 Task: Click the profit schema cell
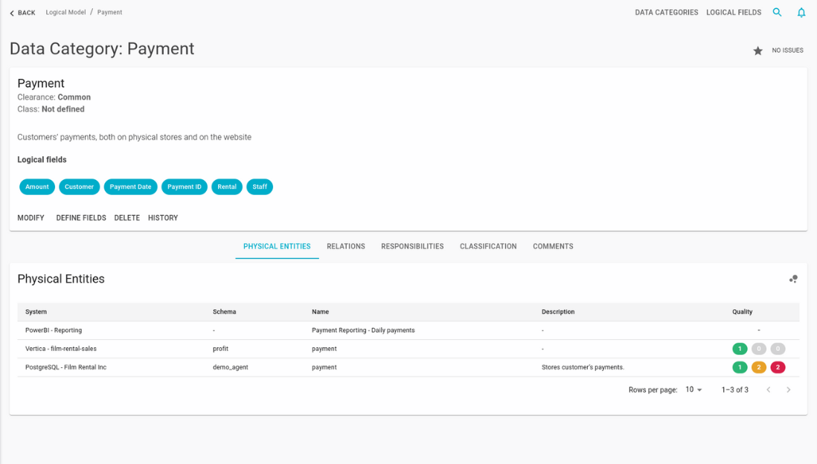coord(220,349)
